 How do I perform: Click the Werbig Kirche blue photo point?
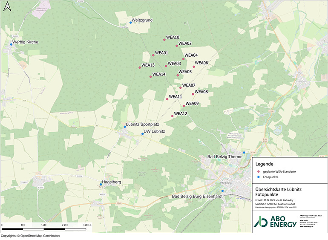coord(11,44)
